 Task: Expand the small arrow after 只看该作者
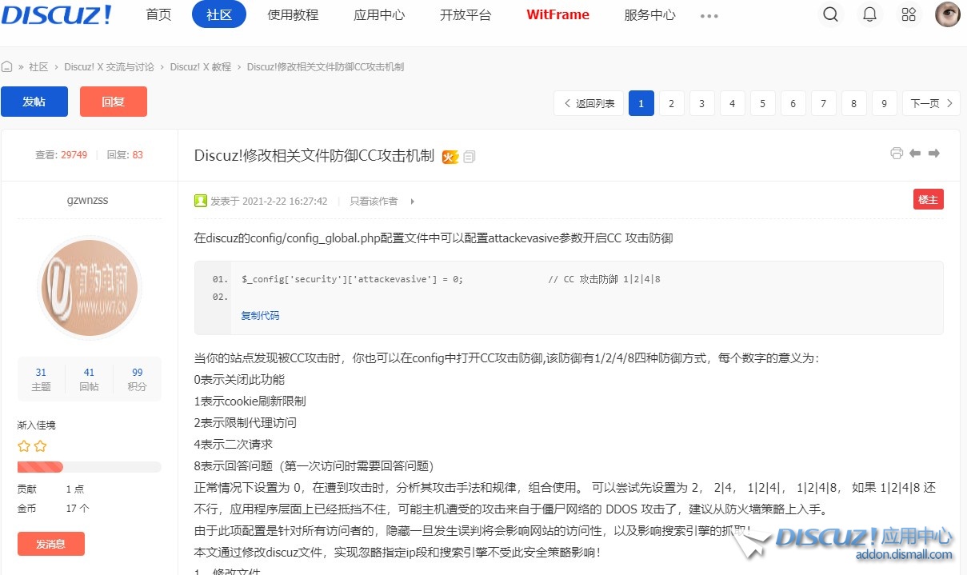pyautogui.click(x=413, y=202)
